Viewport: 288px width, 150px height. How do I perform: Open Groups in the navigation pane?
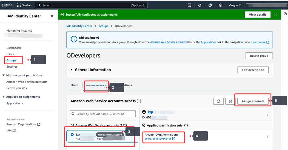[12, 60]
